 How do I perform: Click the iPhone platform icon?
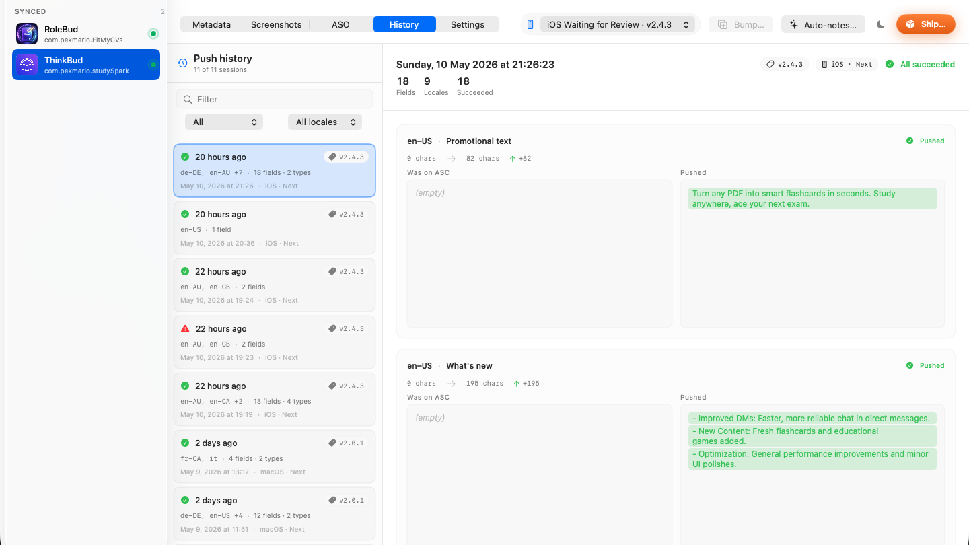(530, 24)
